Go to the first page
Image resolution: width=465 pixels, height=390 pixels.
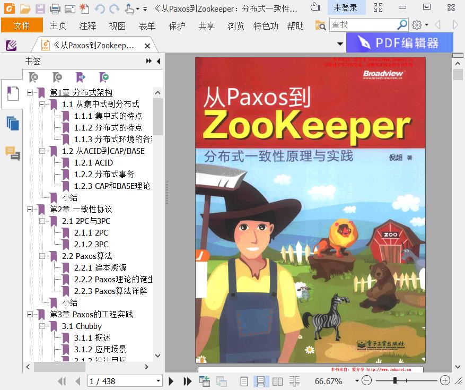click(x=62, y=381)
